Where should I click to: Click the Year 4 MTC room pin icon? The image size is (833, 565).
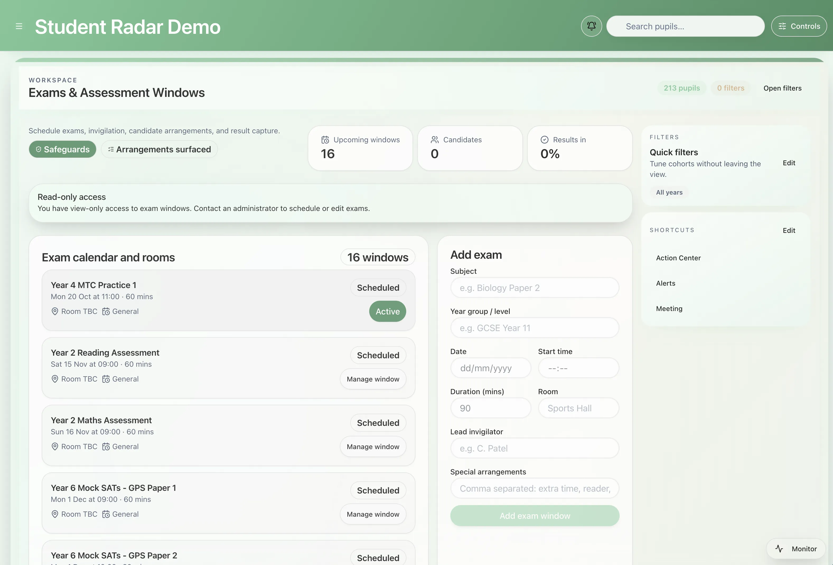pos(55,311)
